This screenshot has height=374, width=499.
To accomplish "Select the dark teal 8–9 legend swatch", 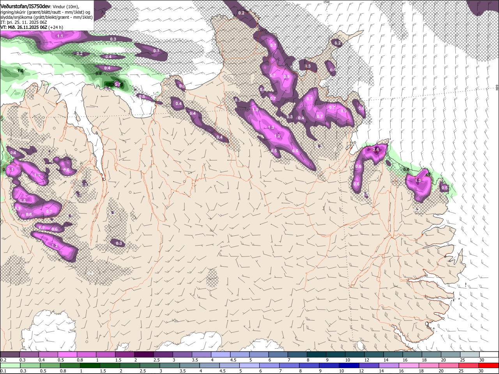I will [317, 354].
